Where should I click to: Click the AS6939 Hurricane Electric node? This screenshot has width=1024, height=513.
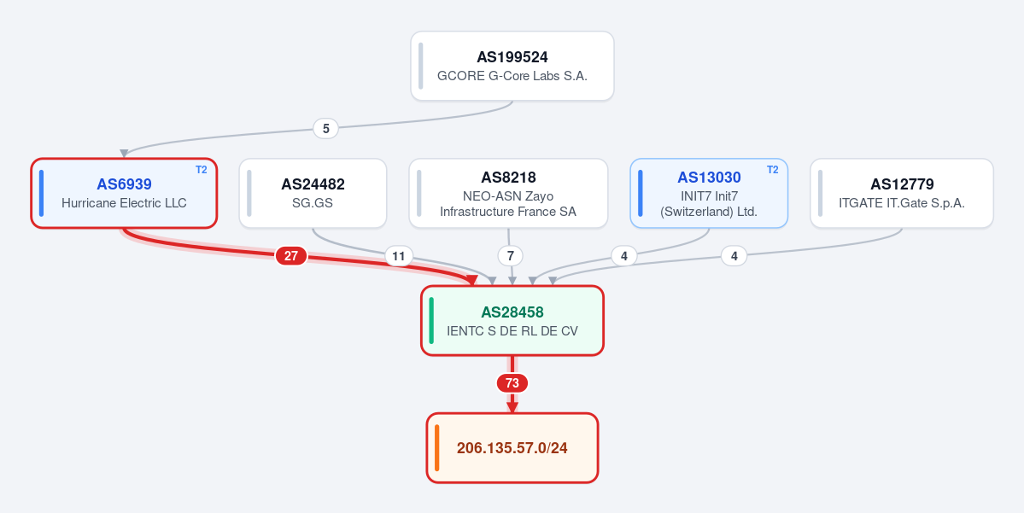pos(124,193)
